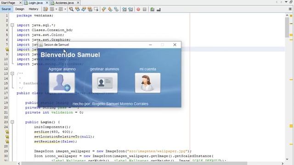The image size is (294, 165).
Task: Toggle the Highlight Search icon
Action: pos(90,9)
